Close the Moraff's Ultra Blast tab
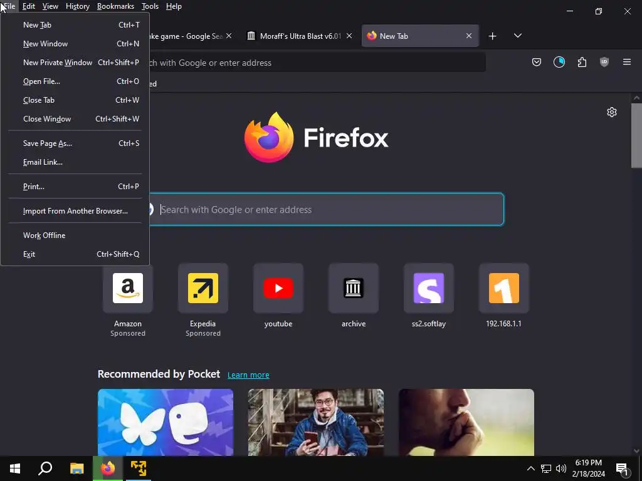The width and height of the screenshot is (642, 481). pyautogui.click(x=349, y=36)
